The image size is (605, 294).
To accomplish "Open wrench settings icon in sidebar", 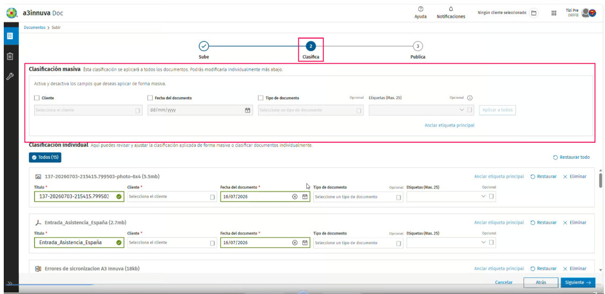I will 10,76.
